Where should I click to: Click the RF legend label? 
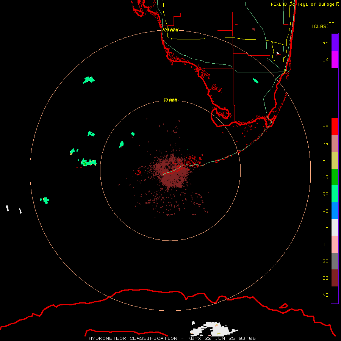click(x=325, y=42)
